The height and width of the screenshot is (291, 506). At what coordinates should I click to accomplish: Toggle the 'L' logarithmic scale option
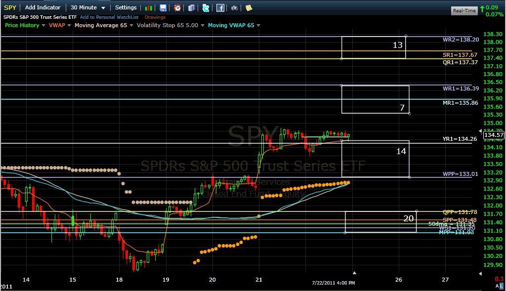[502, 286]
